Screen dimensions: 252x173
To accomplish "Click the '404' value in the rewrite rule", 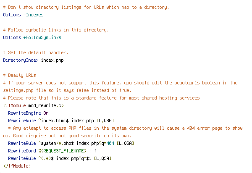I will [110, 143].
